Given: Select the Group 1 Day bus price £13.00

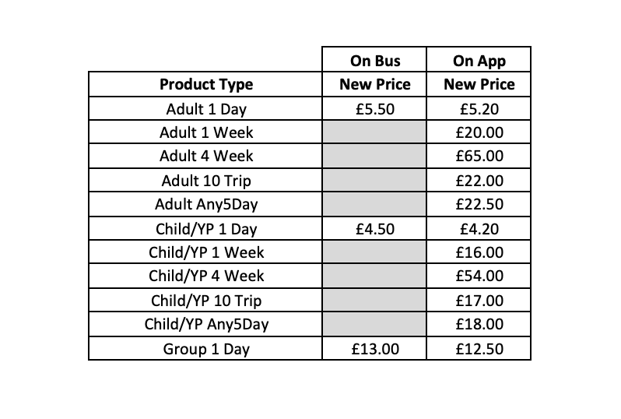Looking at the screenshot, I should (x=375, y=349).
